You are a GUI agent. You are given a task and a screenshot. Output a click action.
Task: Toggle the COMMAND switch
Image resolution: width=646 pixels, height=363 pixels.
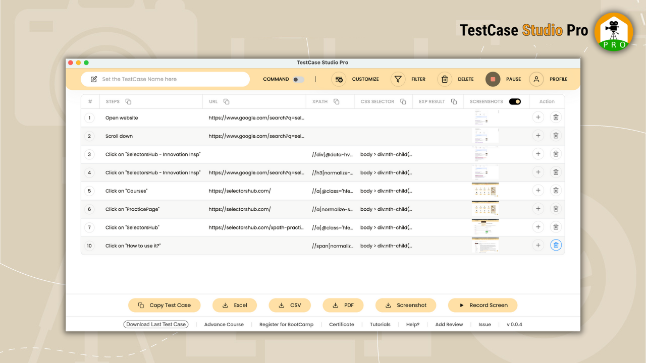pos(298,79)
